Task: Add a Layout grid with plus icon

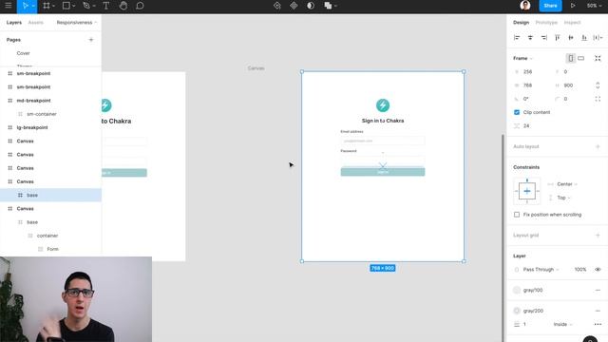Action: [598, 235]
